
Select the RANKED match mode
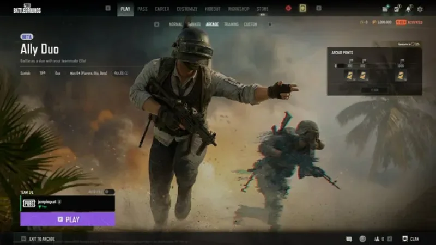(x=194, y=24)
